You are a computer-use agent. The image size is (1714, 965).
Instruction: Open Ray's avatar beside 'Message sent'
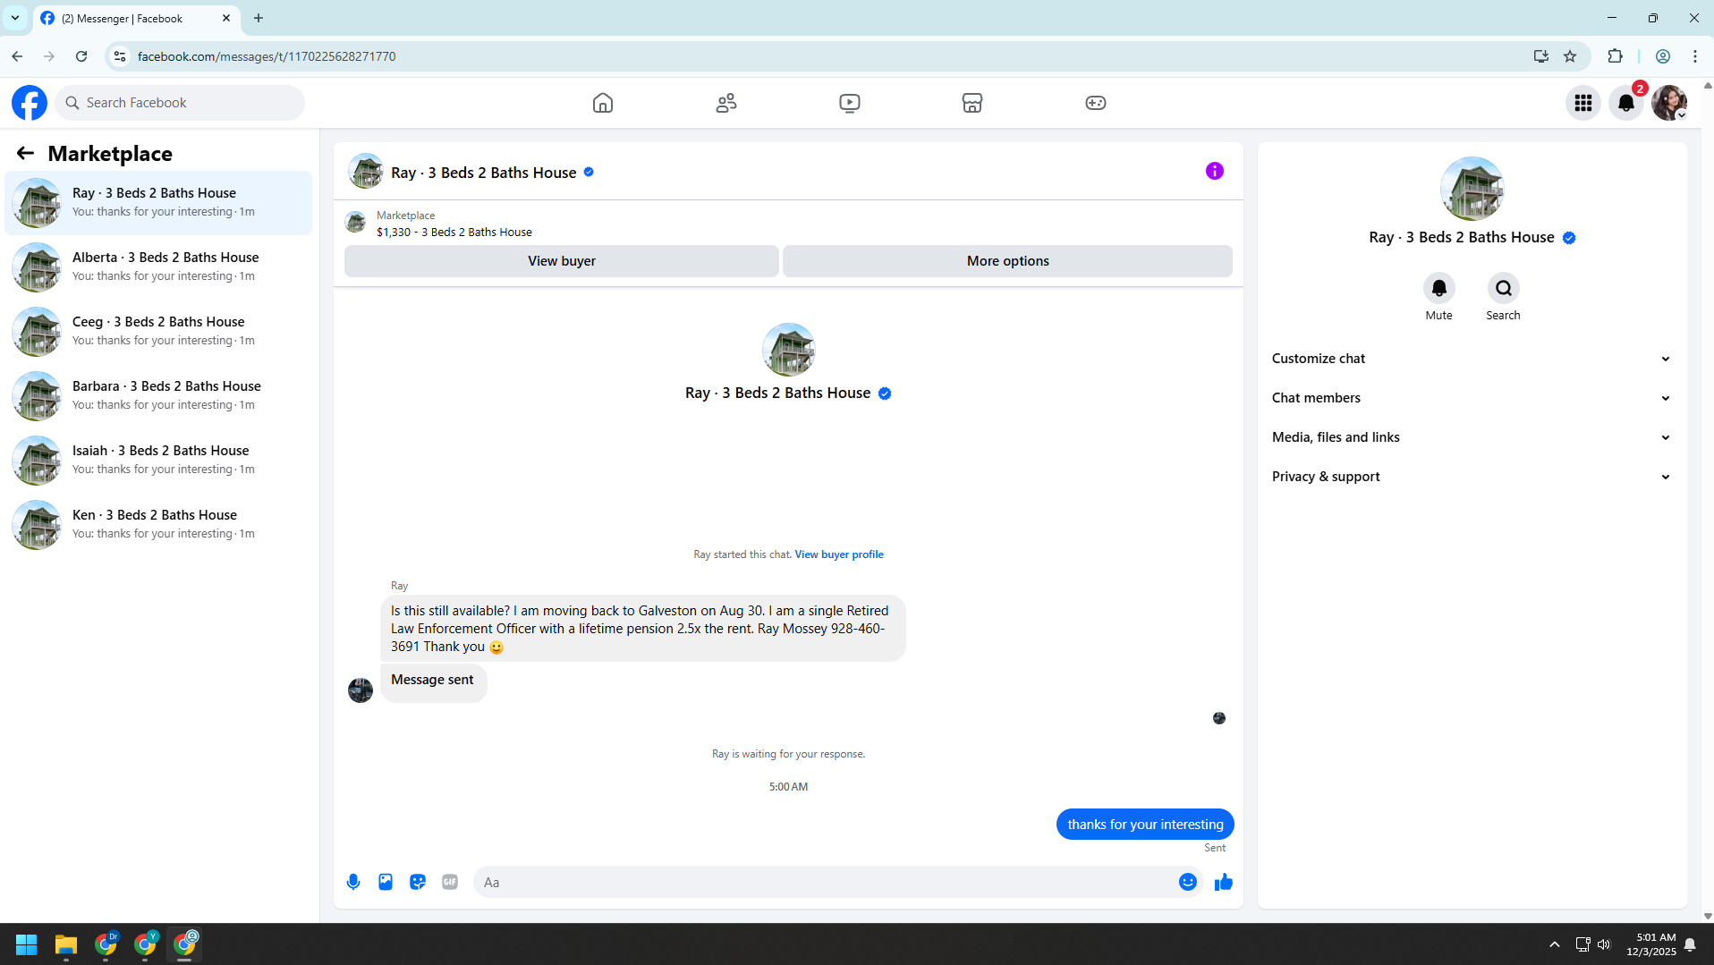coord(361,690)
